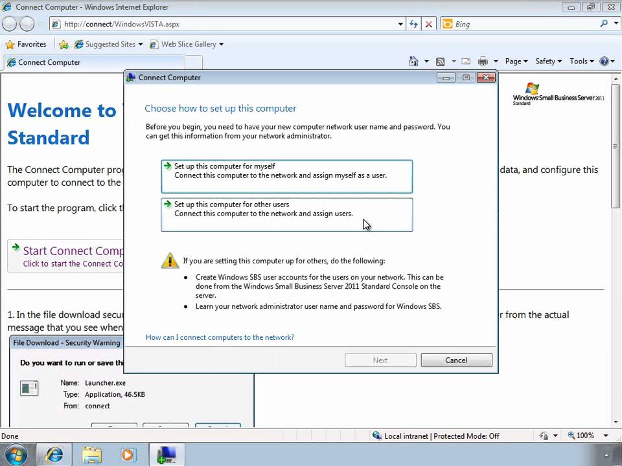Click the yellow warning triangle icon
622x466 pixels.
(170, 260)
